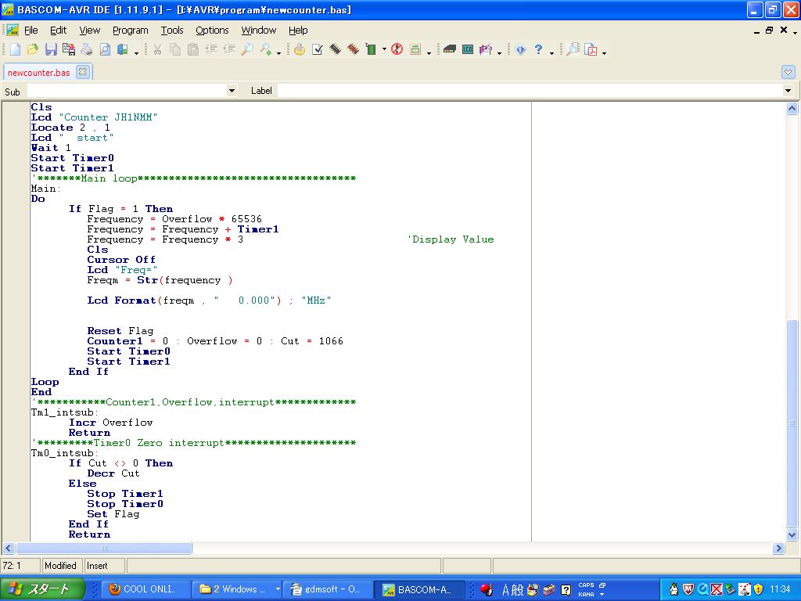Screen dimensions: 801x601
Task: Run the syntax check checkmark icon
Action: tap(318, 49)
